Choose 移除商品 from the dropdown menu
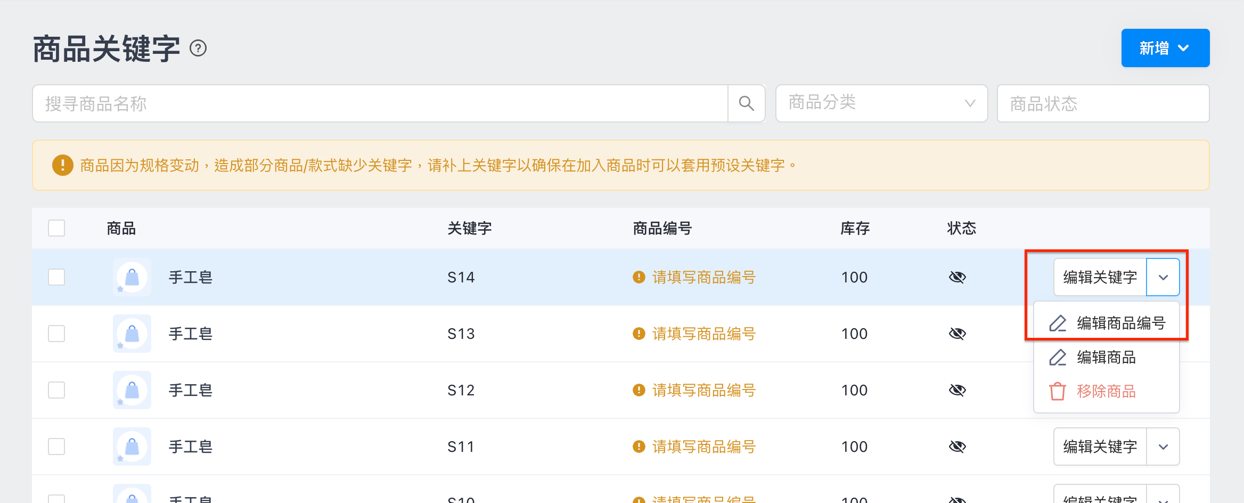 click(1107, 391)
